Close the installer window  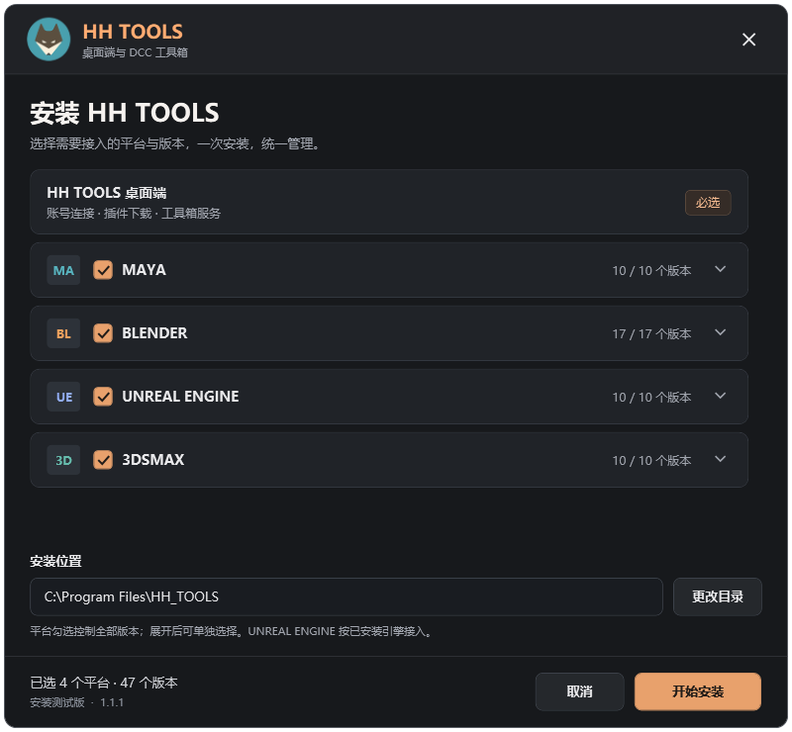(x=748, y=40)
